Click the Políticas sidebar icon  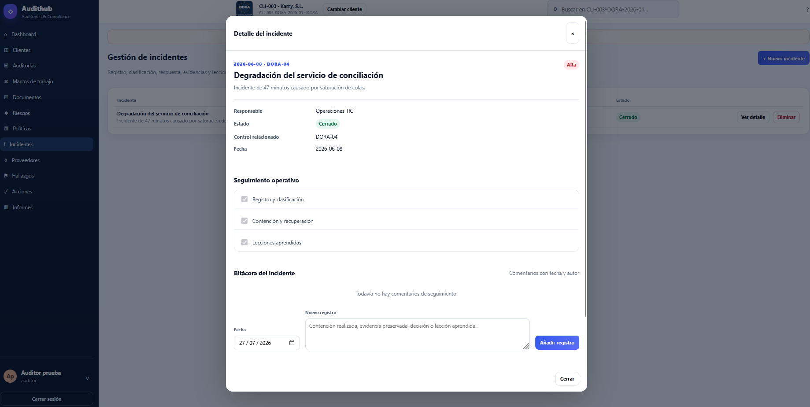[6, 129]
